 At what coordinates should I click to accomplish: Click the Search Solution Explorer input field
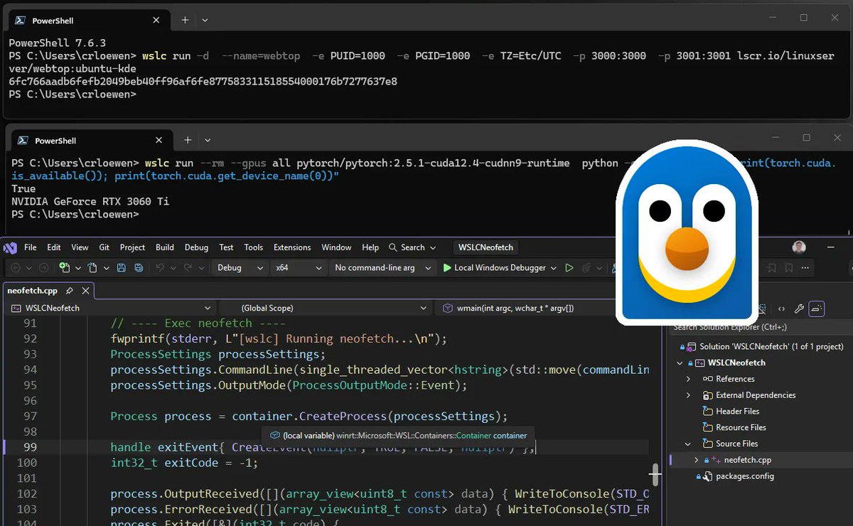pos(761,327)
